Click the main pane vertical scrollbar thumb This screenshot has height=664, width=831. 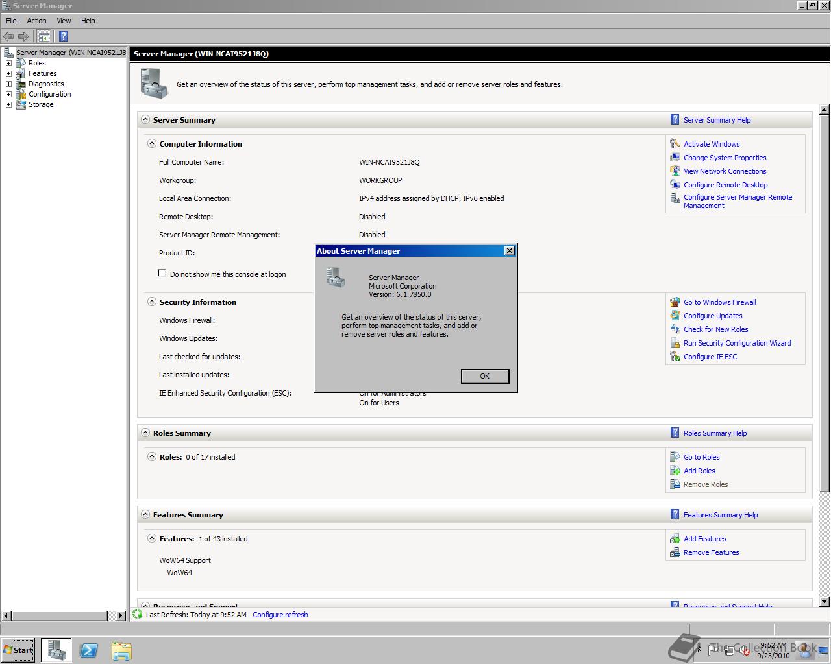[825, 302]
